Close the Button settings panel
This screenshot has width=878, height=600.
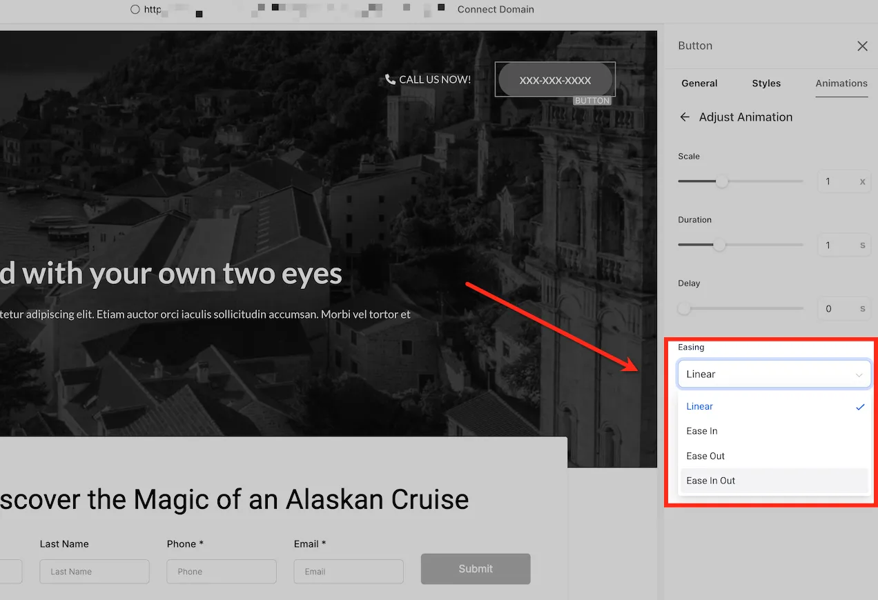pos(862,46)
